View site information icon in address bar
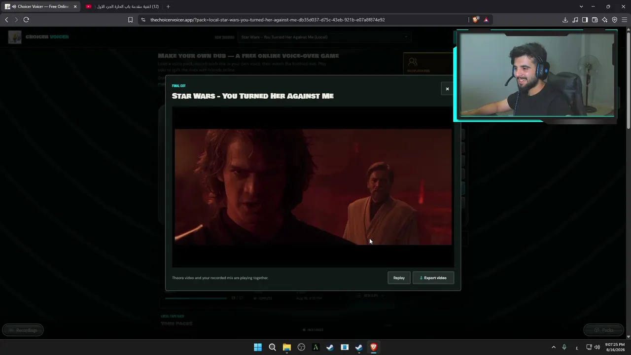Viewport: 631px width, 355px height. pos(143,20)
